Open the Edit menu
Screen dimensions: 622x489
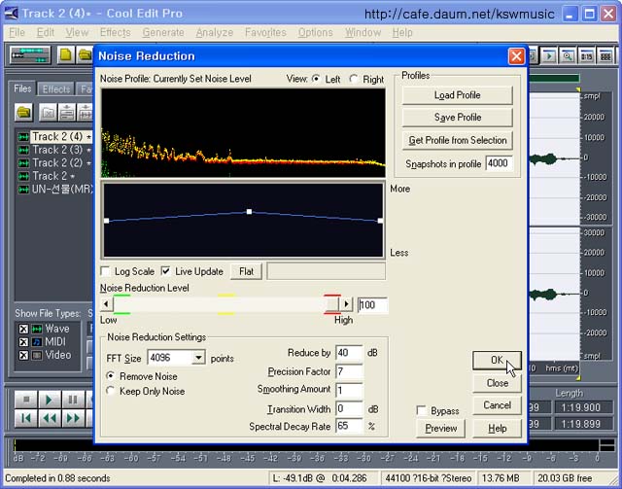click(x=46, y=32)
